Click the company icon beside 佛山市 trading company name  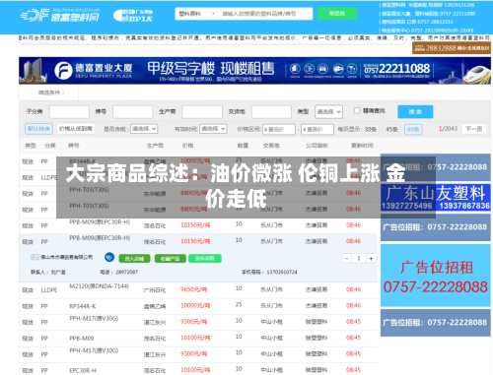point(35,257)
